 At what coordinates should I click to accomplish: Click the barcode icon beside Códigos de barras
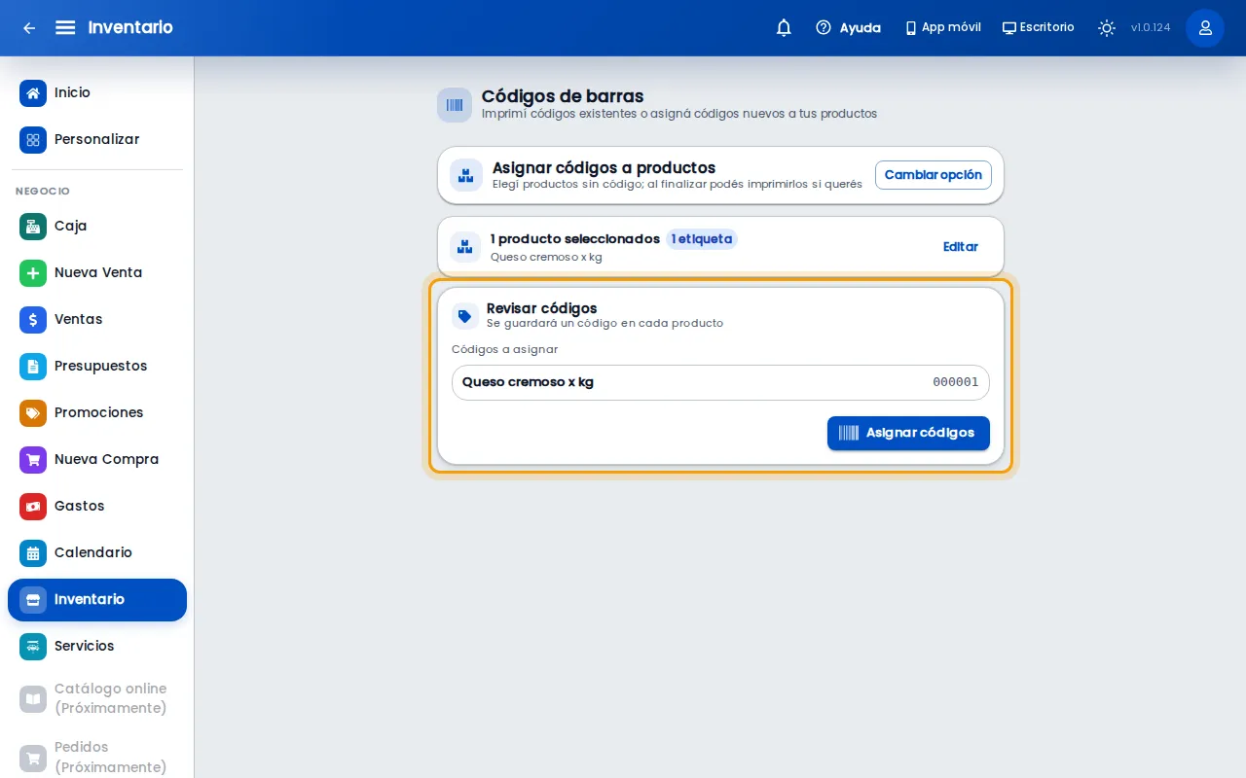point(455,105)
